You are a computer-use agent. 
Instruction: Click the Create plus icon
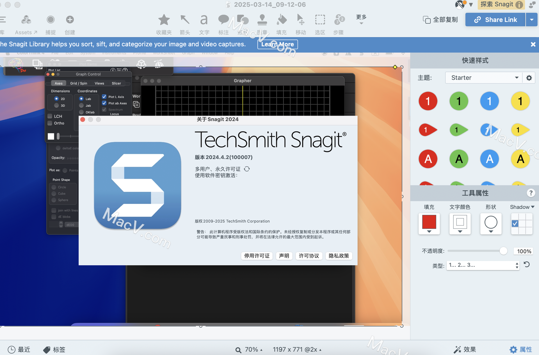coord(70,20)
